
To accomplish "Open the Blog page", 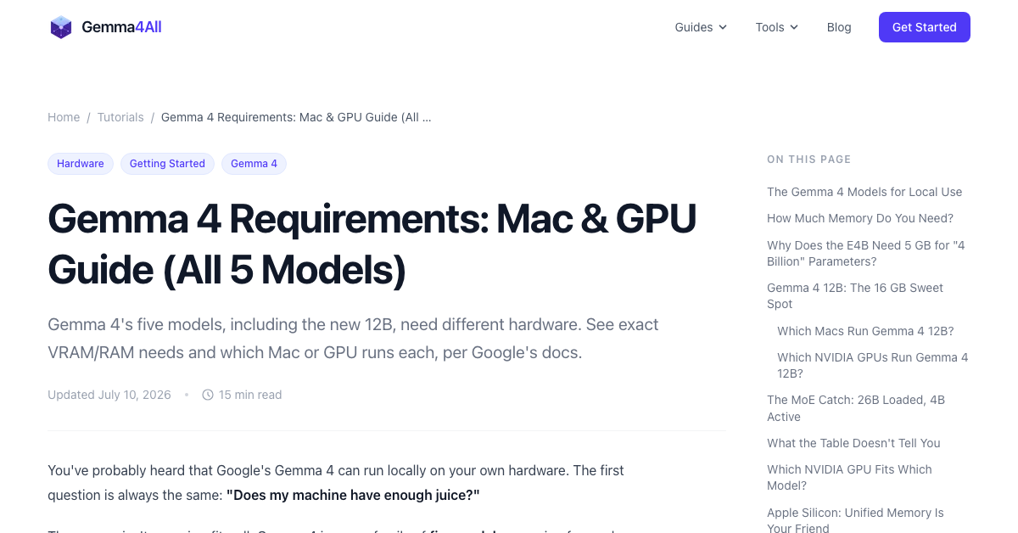I will 839,27.
